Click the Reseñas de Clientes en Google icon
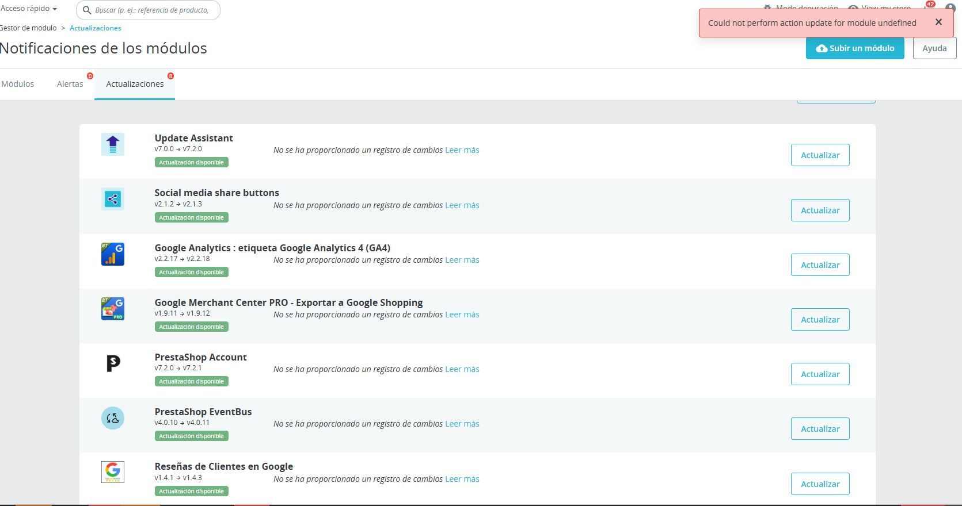Image resolution: width=962 pixels, height=506 pixels. (113, 472)
